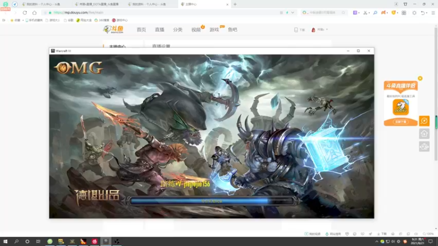The image size is (438, 246).
Task: Open the 收藏 favorites bookmark
Action: (15, 20)
